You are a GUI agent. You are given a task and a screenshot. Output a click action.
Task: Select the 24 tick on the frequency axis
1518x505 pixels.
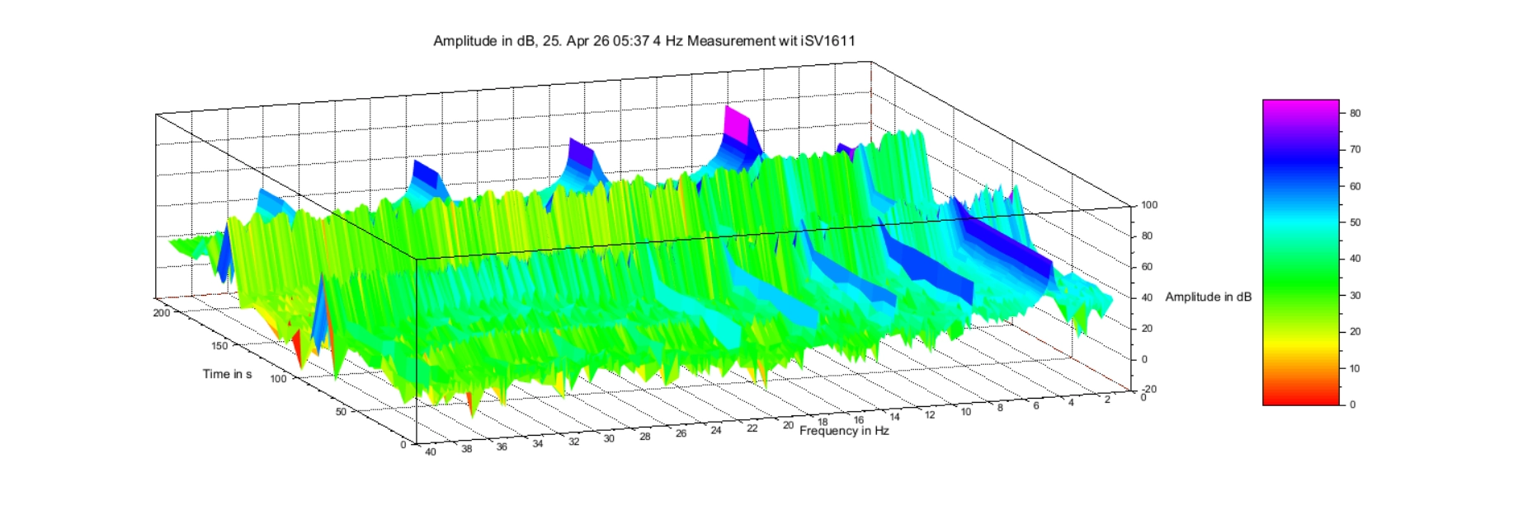click(x=716, y=430)
